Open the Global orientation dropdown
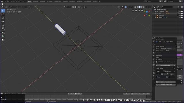This screenshot has height=103, width=184. click(x=68, y=7)
